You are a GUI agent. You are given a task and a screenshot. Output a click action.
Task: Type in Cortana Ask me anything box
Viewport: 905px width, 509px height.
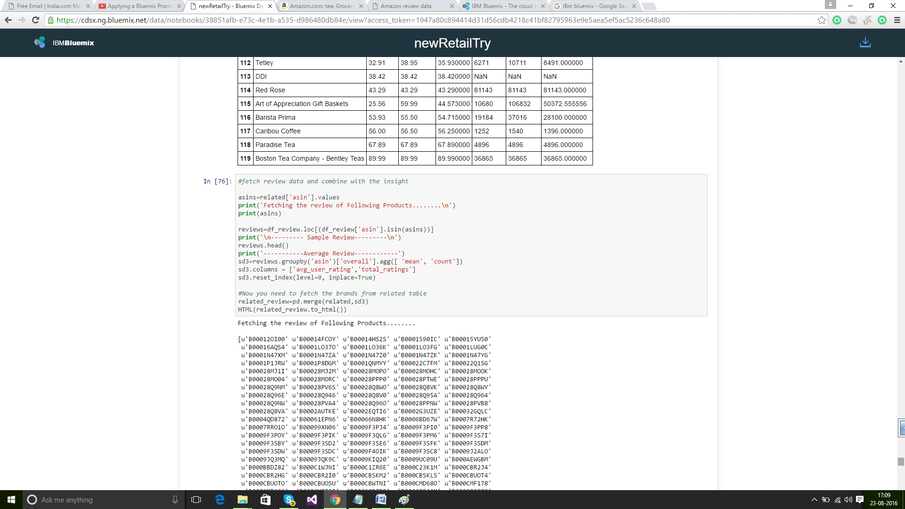104,500
